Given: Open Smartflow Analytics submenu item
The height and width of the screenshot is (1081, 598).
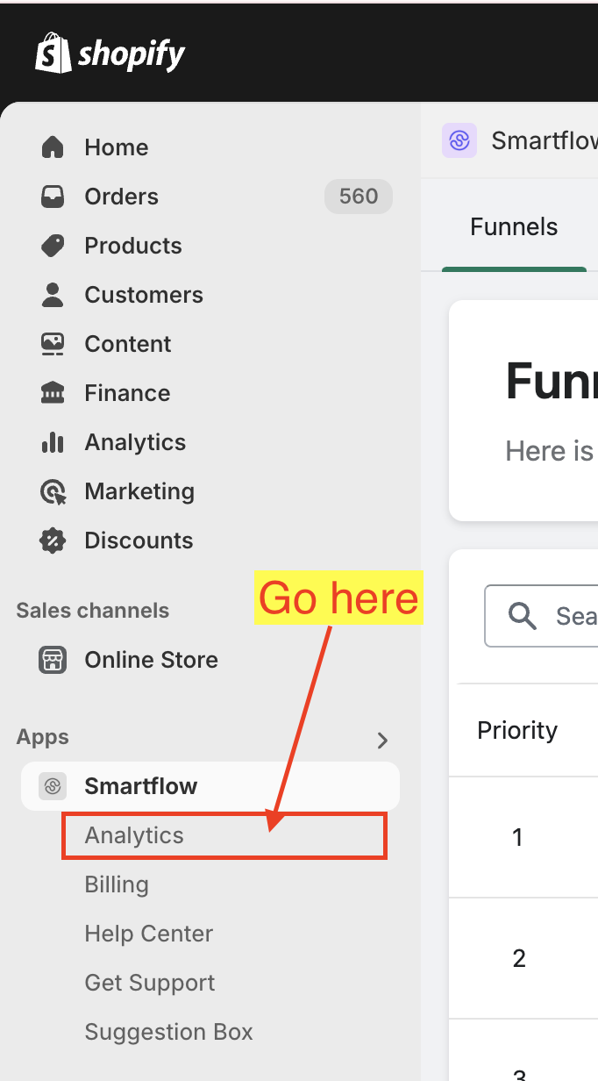Looking at the screenshot, I should pyautogui.click(x=134, y=835).
